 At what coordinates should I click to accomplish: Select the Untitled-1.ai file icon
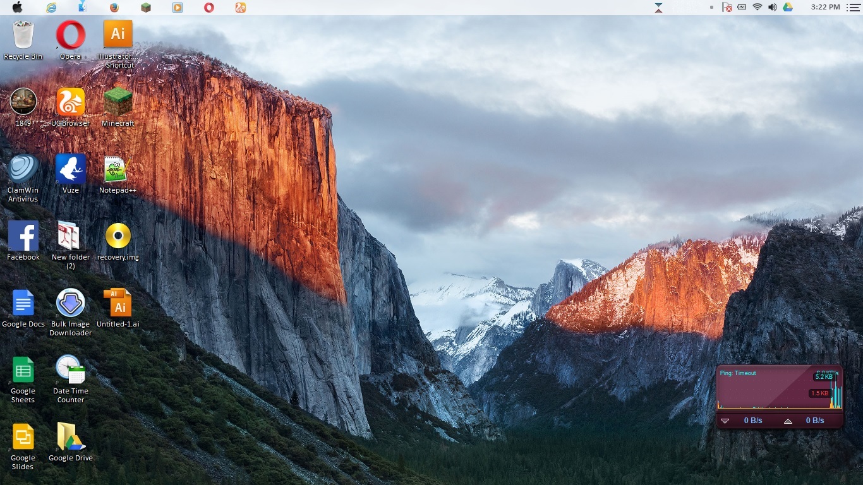point(118,308)
